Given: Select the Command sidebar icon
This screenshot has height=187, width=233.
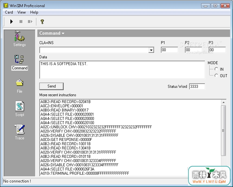Looking at the screenshot, I should (19, 62).
